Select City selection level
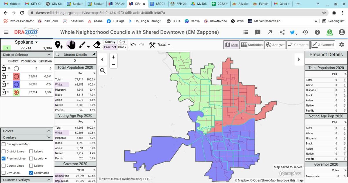The width and height of the screenshot is (348, 183). click(122, 42)
